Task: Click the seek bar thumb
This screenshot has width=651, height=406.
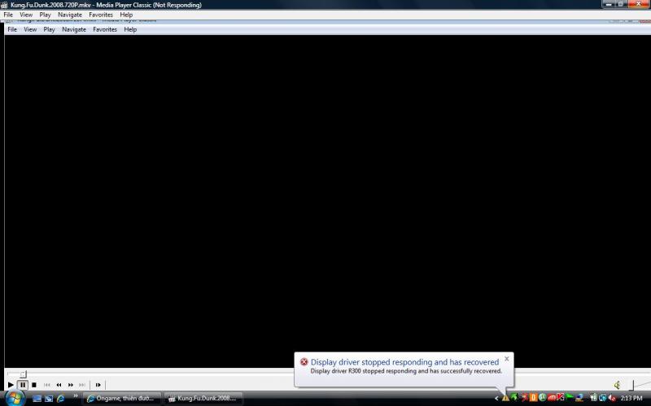Action: (23, 374)
